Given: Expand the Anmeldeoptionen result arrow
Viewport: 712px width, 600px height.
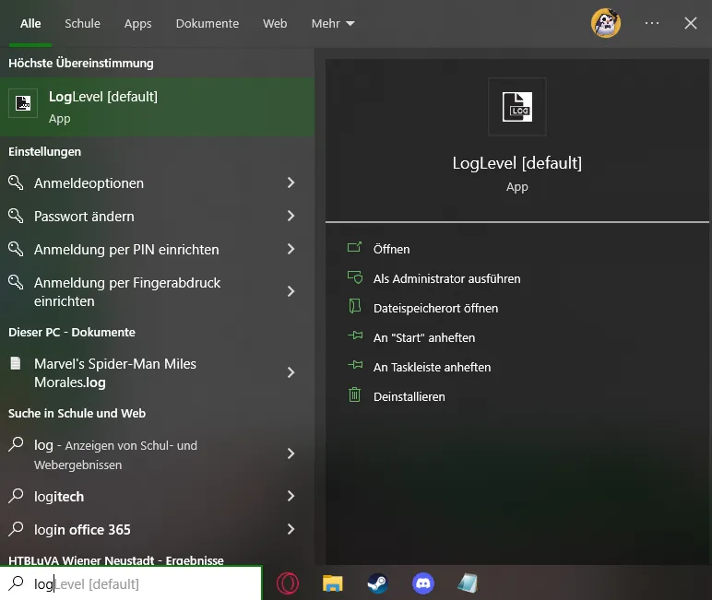Looking at the screenshot, I should [x=291, y=183].
